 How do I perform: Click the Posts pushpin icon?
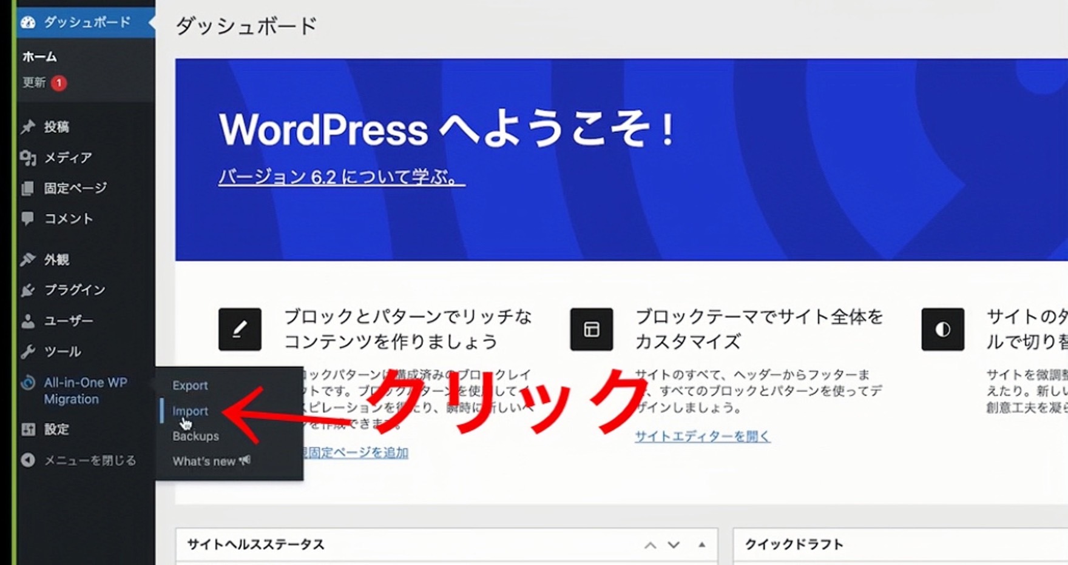click(28, 127)
